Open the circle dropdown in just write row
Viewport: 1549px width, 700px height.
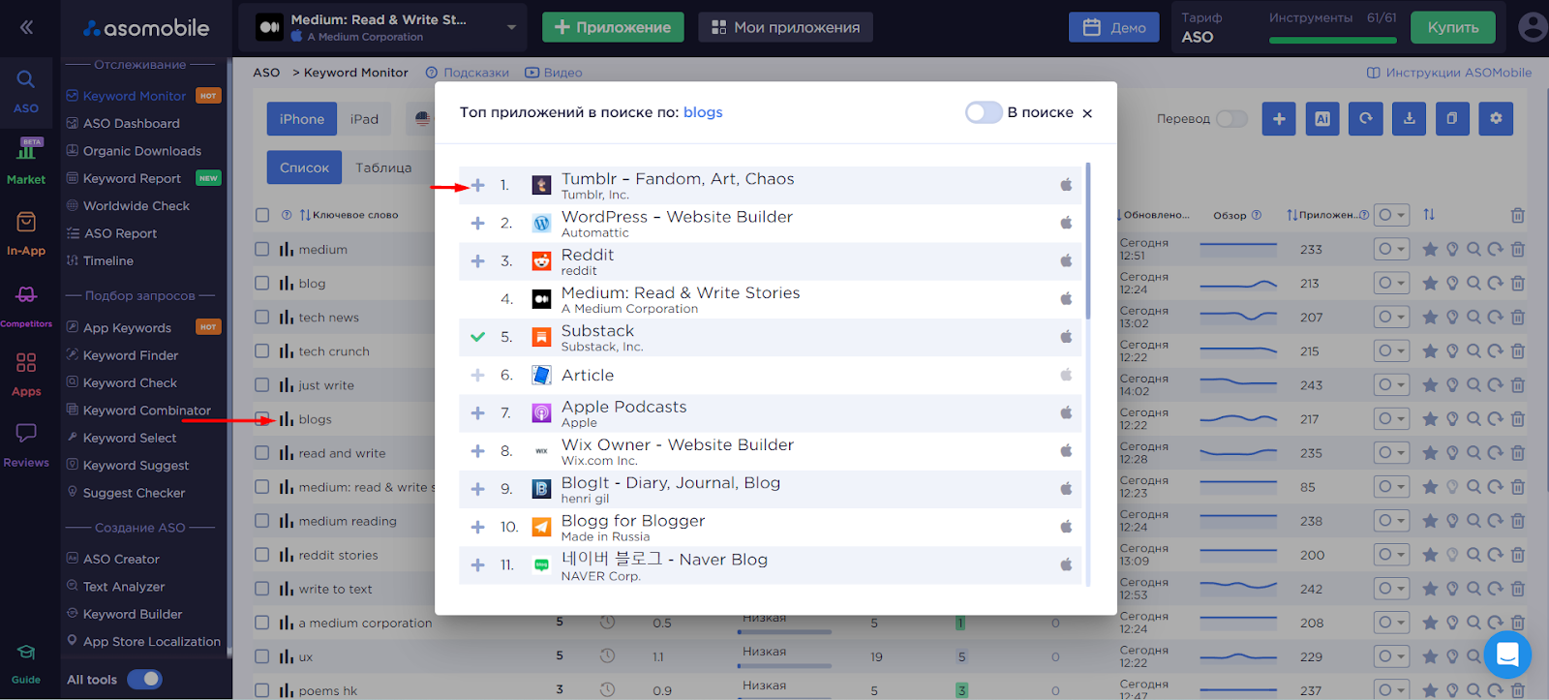pos(1391,384)
